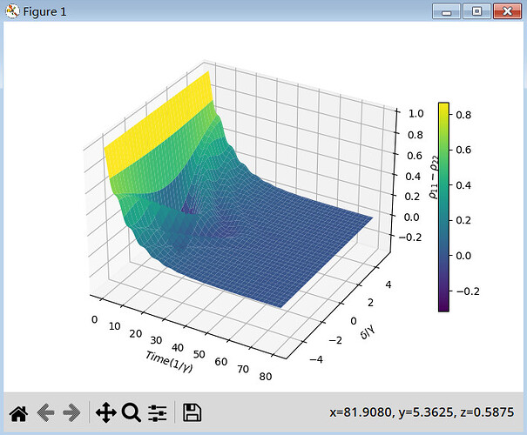Image resolution: width=527 pixels, height=435 pixels.
Task: Minimize the Figure 1 window
Action: tap(450, 11)
